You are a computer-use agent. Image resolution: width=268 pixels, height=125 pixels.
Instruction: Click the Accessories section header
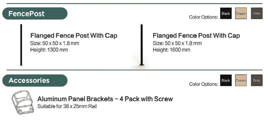pos(35,81)
